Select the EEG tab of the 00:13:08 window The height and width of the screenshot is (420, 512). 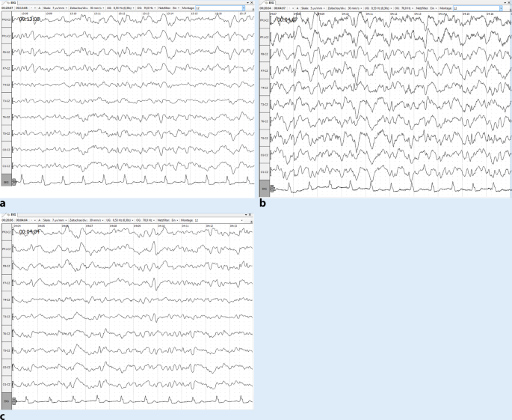click(x=7, y=2)
